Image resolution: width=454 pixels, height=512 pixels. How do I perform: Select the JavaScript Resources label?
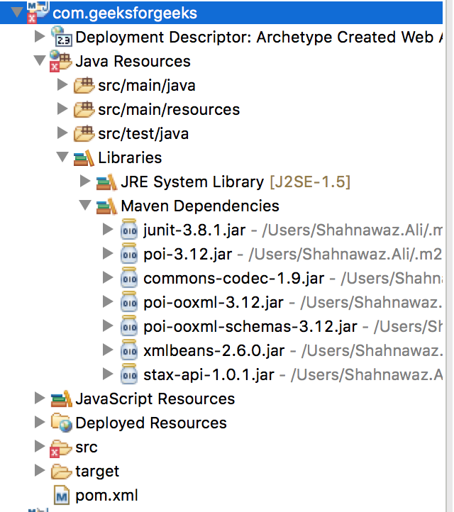[155, 399]
